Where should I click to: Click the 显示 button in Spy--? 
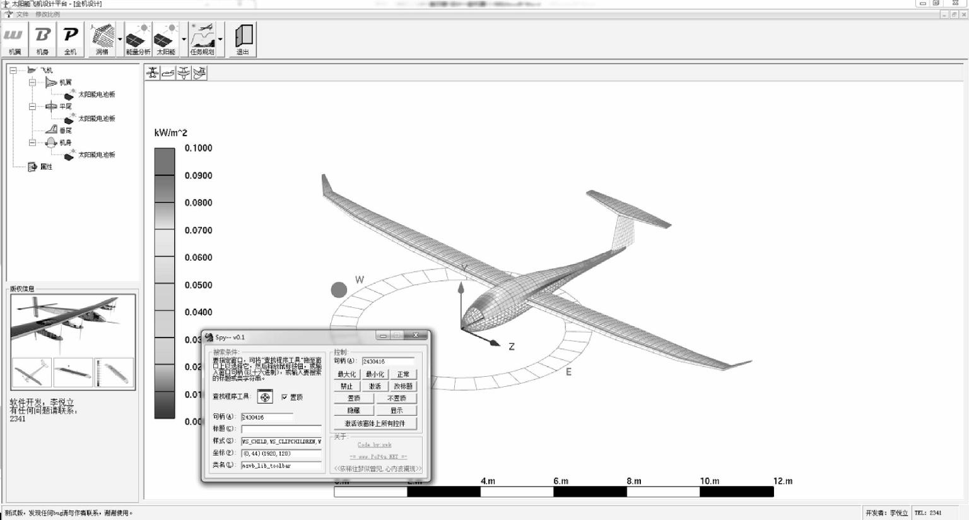tap(397, 410)
